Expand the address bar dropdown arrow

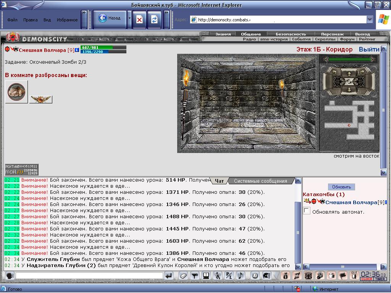(370, 19)
